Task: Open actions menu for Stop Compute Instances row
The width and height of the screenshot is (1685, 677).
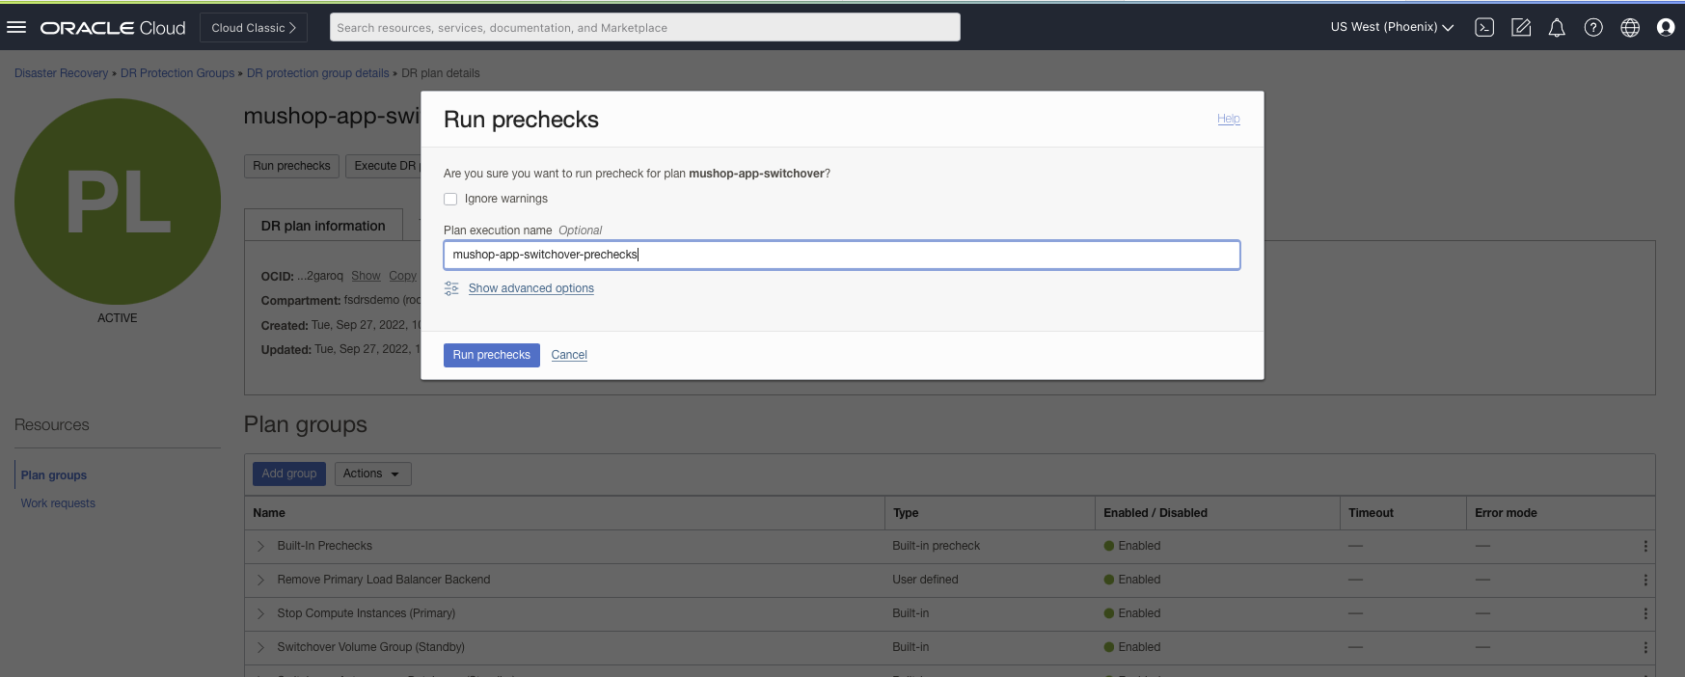Action: point(1645,613)
